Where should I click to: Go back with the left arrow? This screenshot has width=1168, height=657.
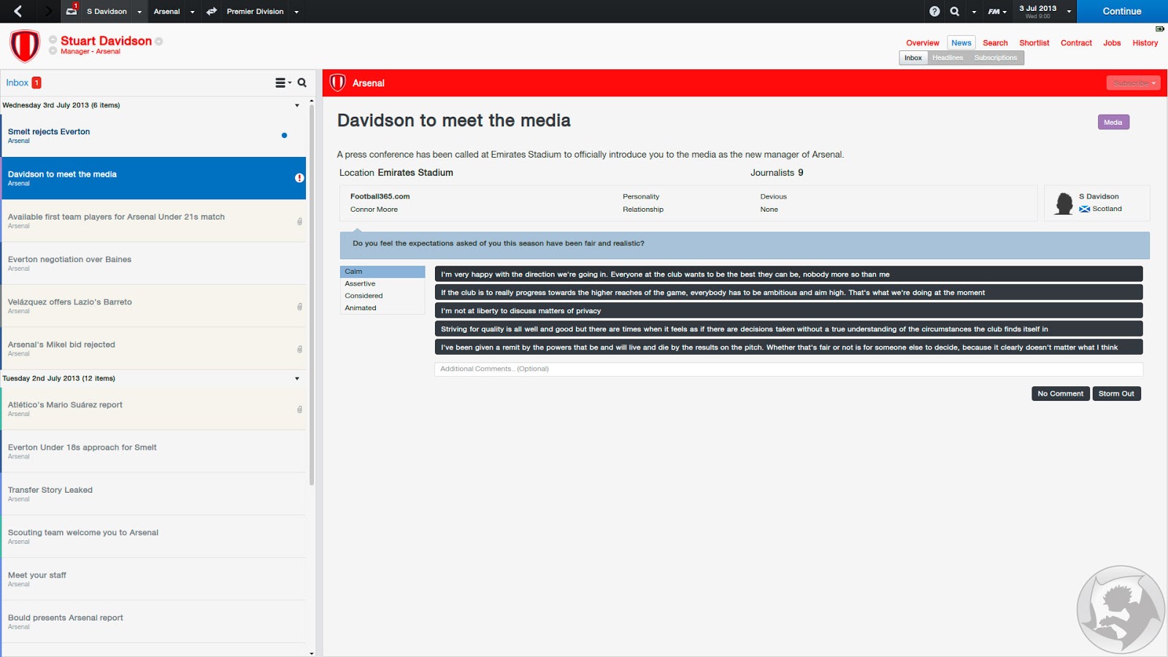click(x=18, y=11)
